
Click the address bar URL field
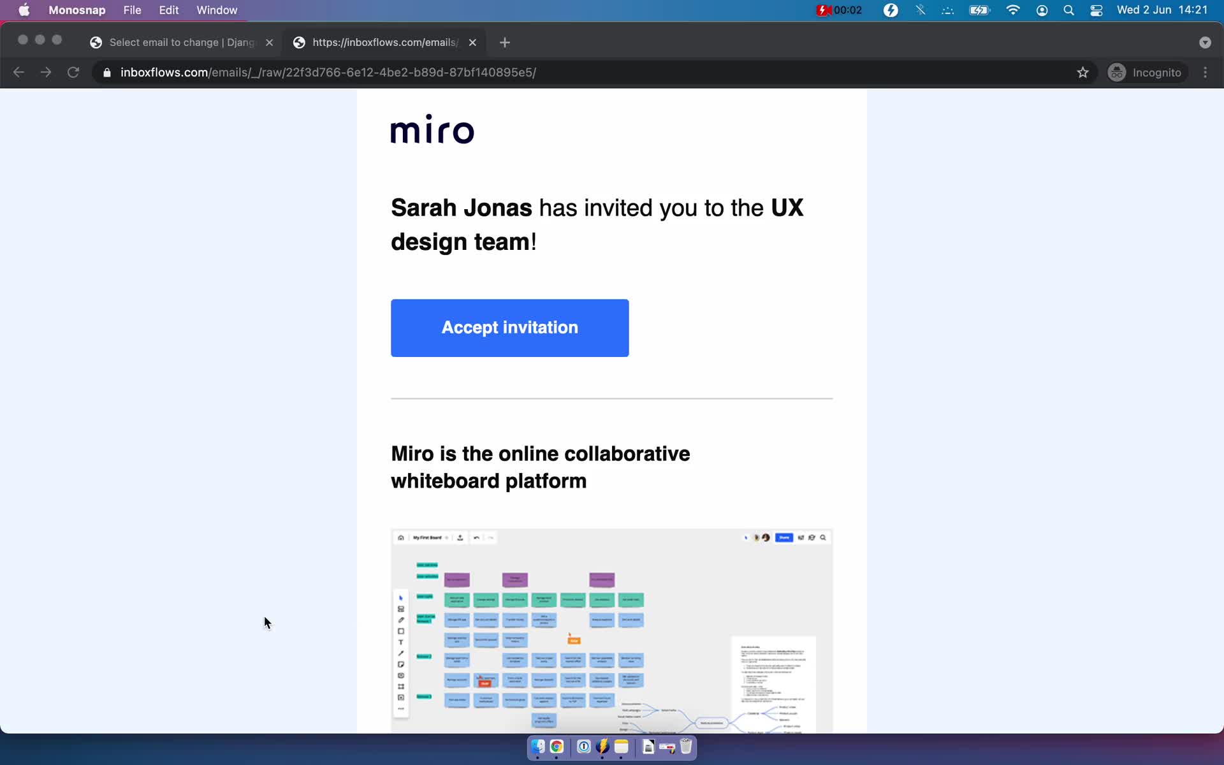[x=593, y=72]
